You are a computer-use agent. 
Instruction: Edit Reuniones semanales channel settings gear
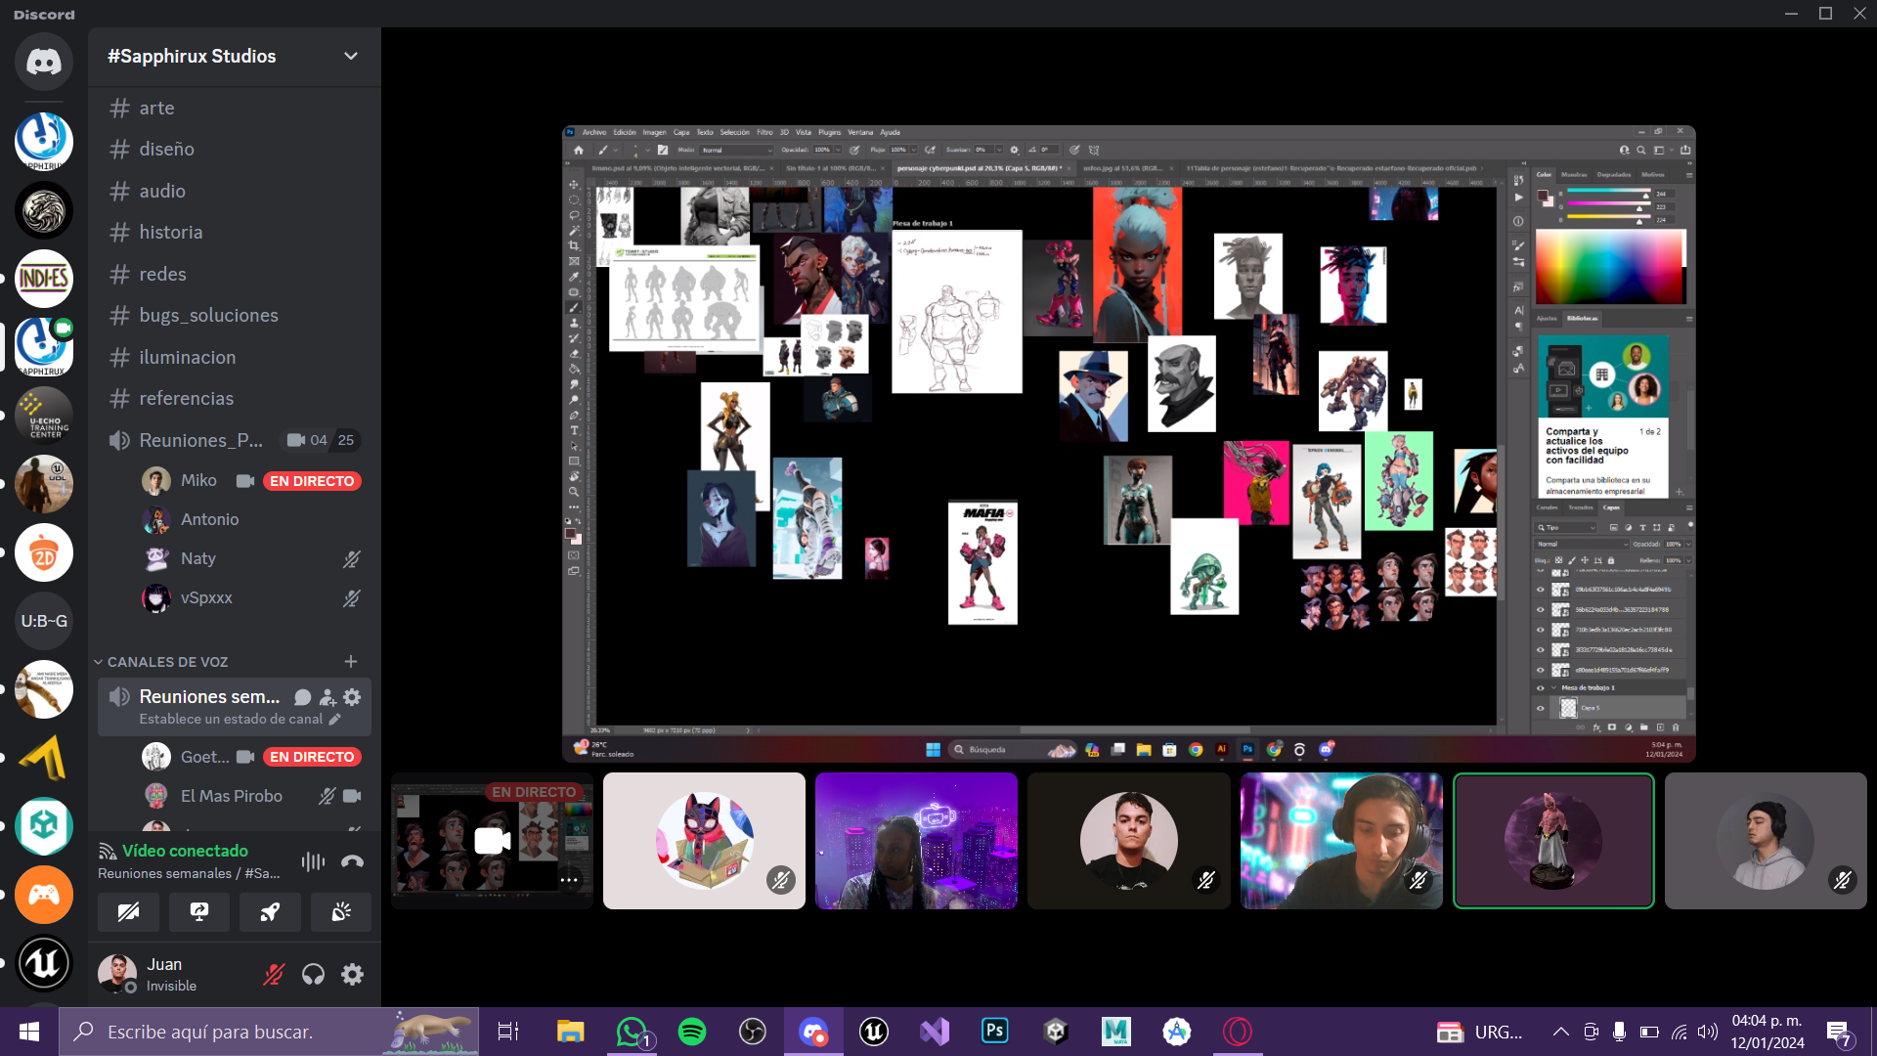353,697
